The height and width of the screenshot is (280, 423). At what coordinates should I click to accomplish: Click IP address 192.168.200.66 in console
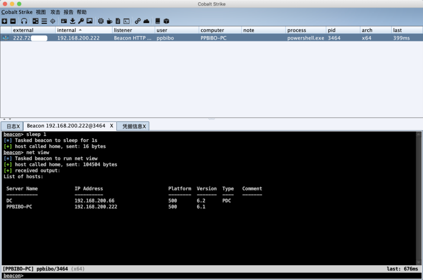94,201
